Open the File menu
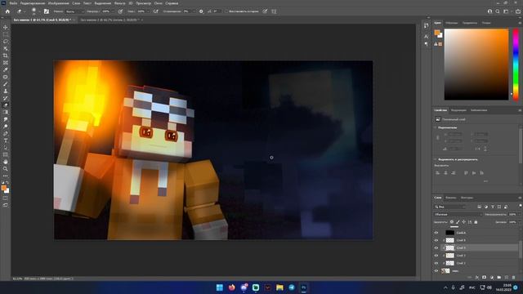This screenshot has width=523, height=294. pos(13,3)
